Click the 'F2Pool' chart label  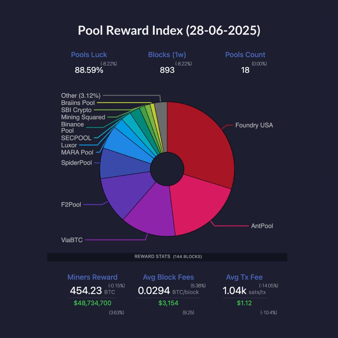click(71, 205)
